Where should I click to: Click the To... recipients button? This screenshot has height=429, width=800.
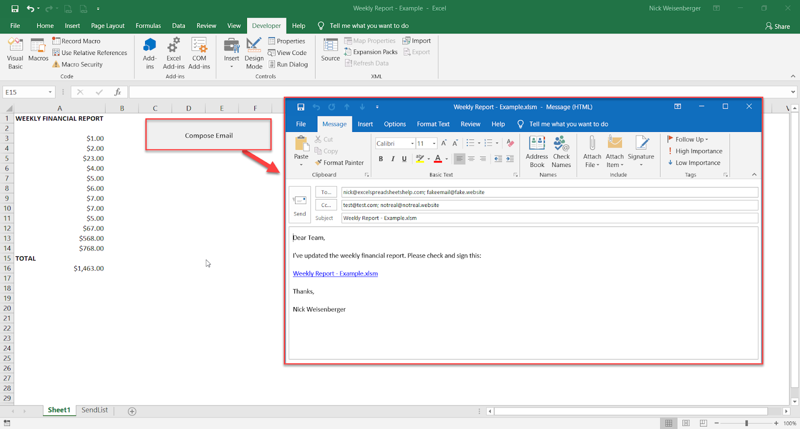pyautogui.click(x=326, y=192)
